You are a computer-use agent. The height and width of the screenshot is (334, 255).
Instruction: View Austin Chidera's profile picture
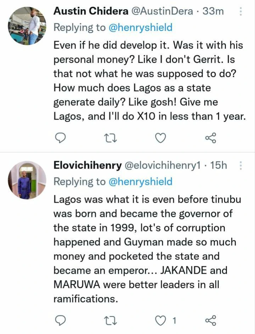[27, 26]
